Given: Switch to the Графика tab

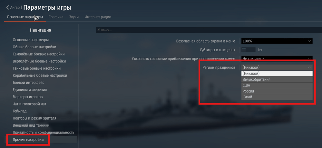Looking at the screenshot, I should pyautogui.click(x=56, y=17).
